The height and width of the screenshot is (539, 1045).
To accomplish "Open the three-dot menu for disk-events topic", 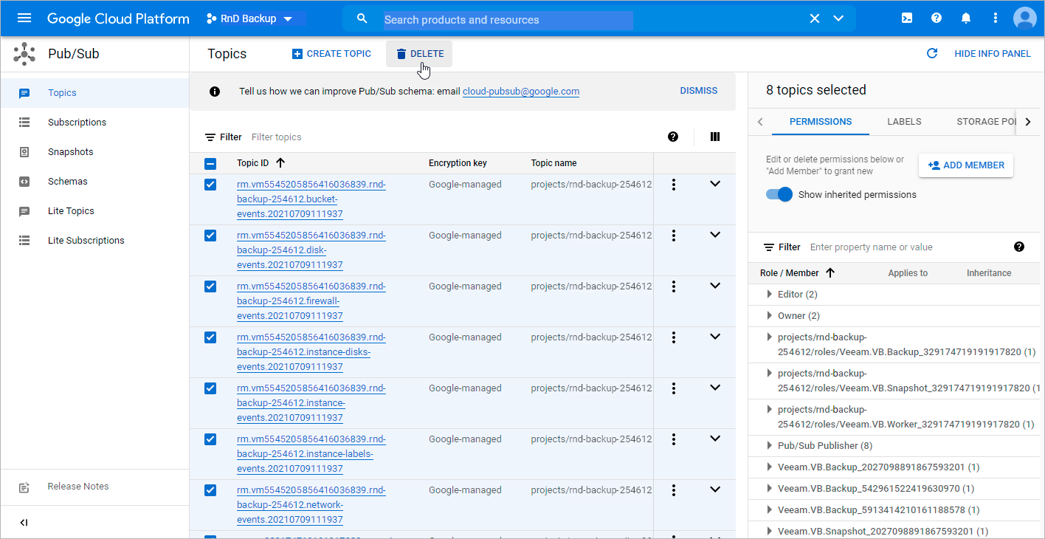I will pyautogui.click(x=674, y=236).
